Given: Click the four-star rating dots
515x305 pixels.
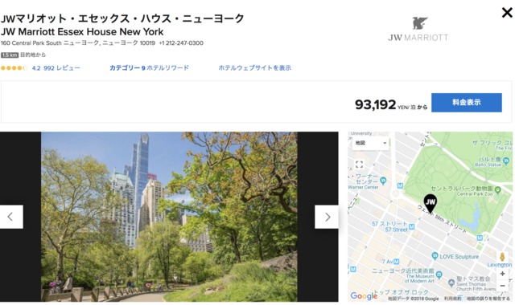Looking at the screenshot, I should click(14, 68).
